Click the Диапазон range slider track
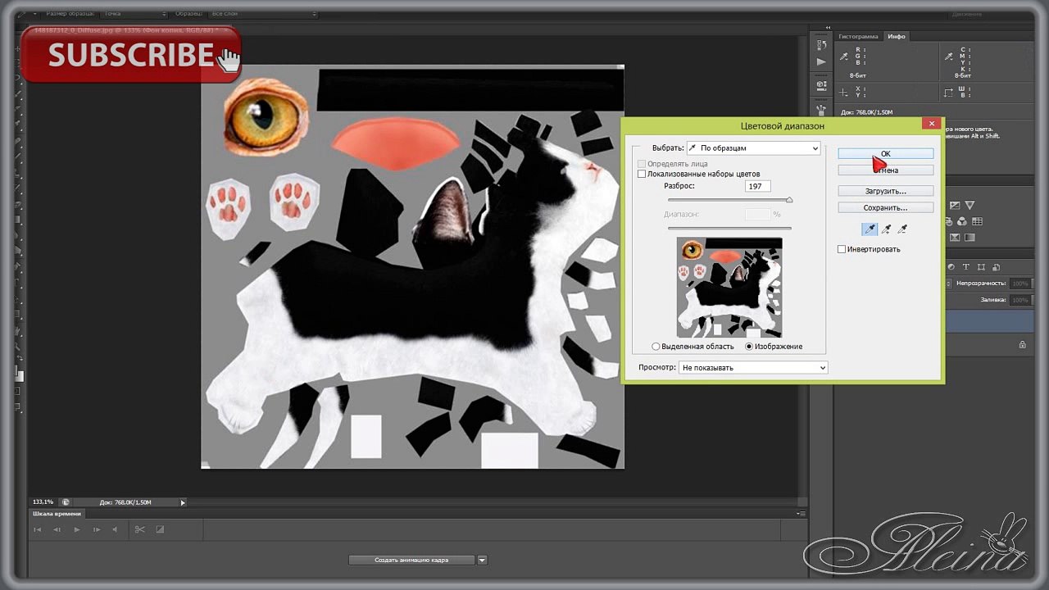This screenshot has width=1049, height=590. pyautogui.click(x=729, y=228)
